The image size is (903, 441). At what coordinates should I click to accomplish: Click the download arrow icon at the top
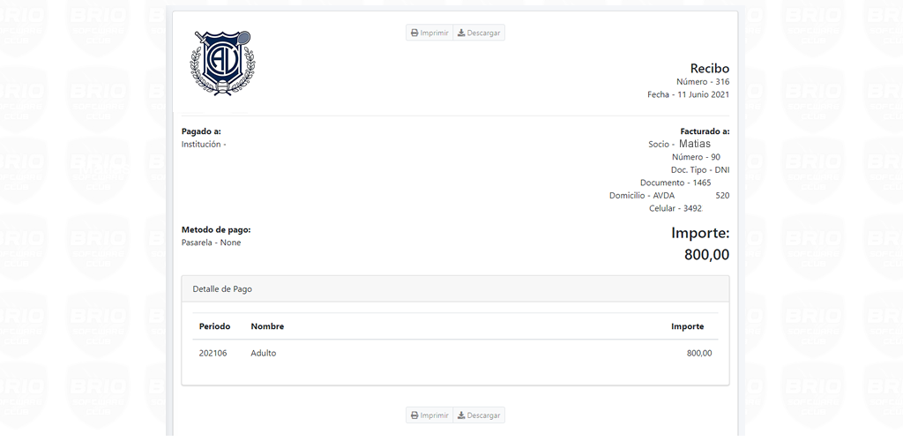(461, 33)
